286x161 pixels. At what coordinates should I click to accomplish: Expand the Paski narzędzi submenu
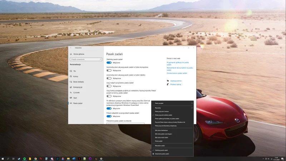[172, 103]
